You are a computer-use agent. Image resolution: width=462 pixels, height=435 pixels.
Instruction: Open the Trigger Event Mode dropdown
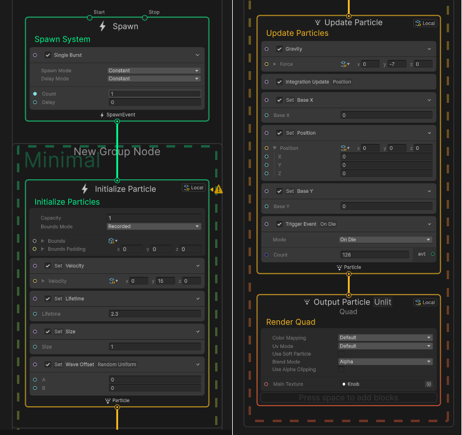(386, 240)
